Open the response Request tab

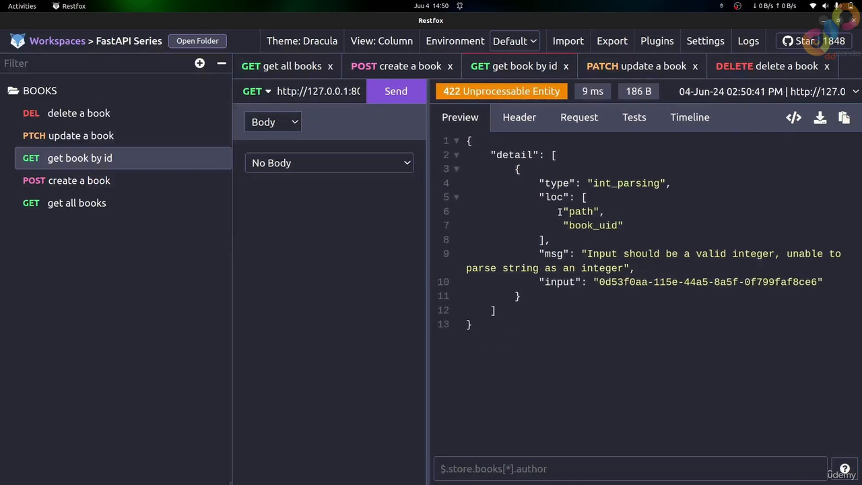579,117
